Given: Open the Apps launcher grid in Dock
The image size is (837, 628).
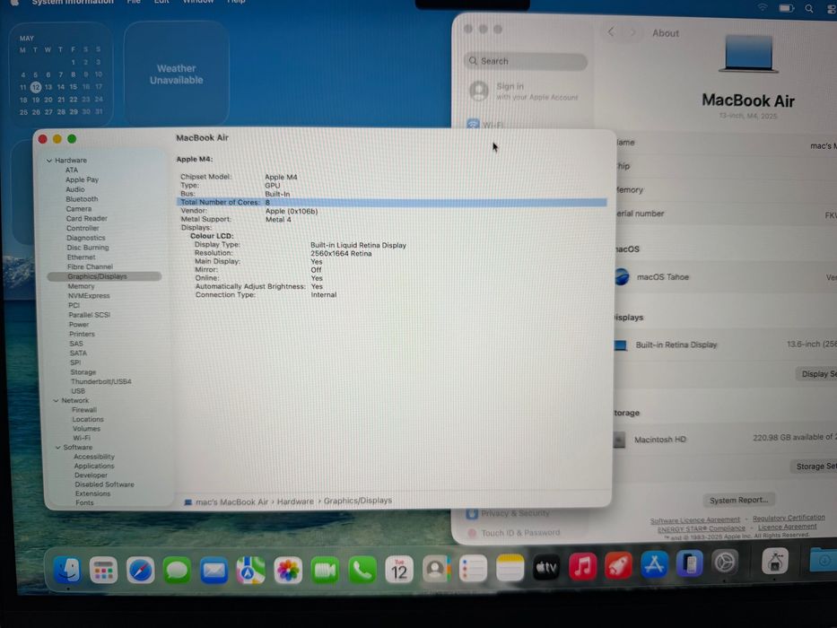Looking at the screenshot, I should pos(103,571).
